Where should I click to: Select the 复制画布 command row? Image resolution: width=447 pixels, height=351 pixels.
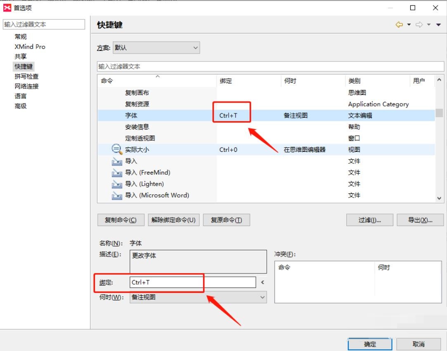[x=266, y=92]
